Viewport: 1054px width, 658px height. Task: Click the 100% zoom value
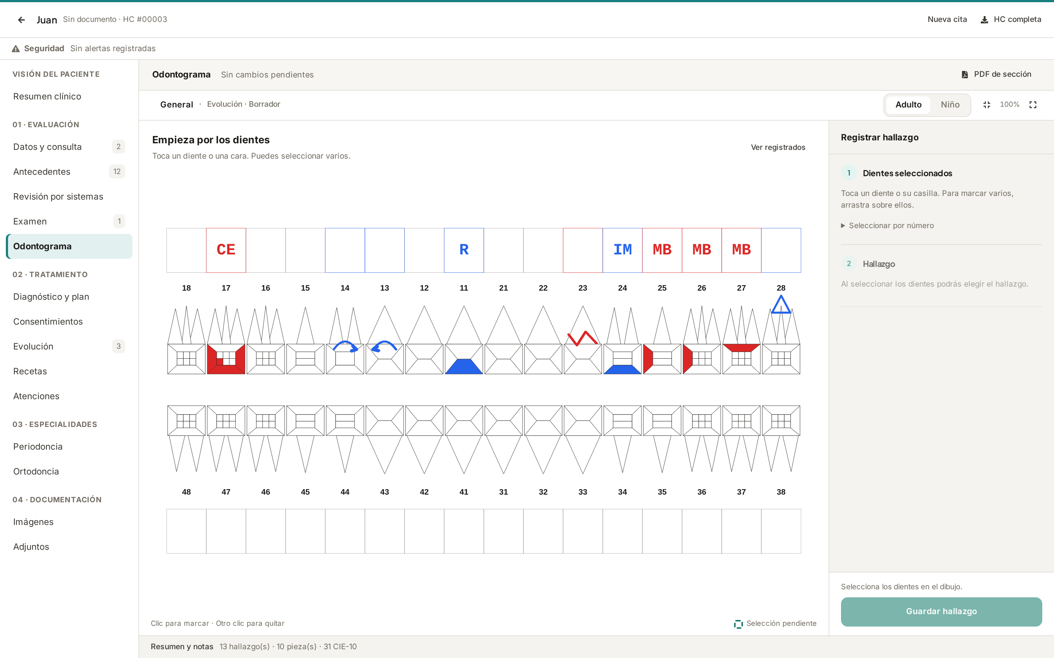[1009, 105]
